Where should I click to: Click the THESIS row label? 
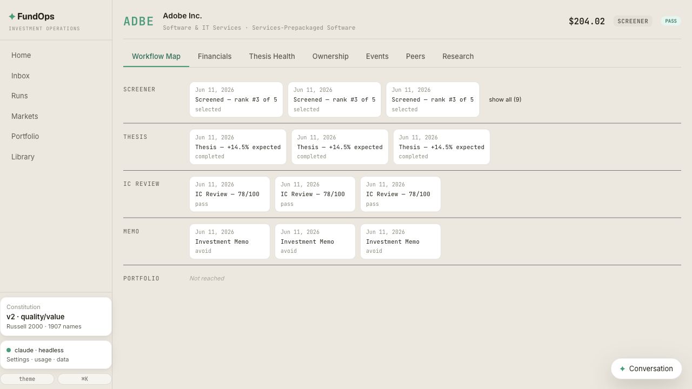pos(135,137)
